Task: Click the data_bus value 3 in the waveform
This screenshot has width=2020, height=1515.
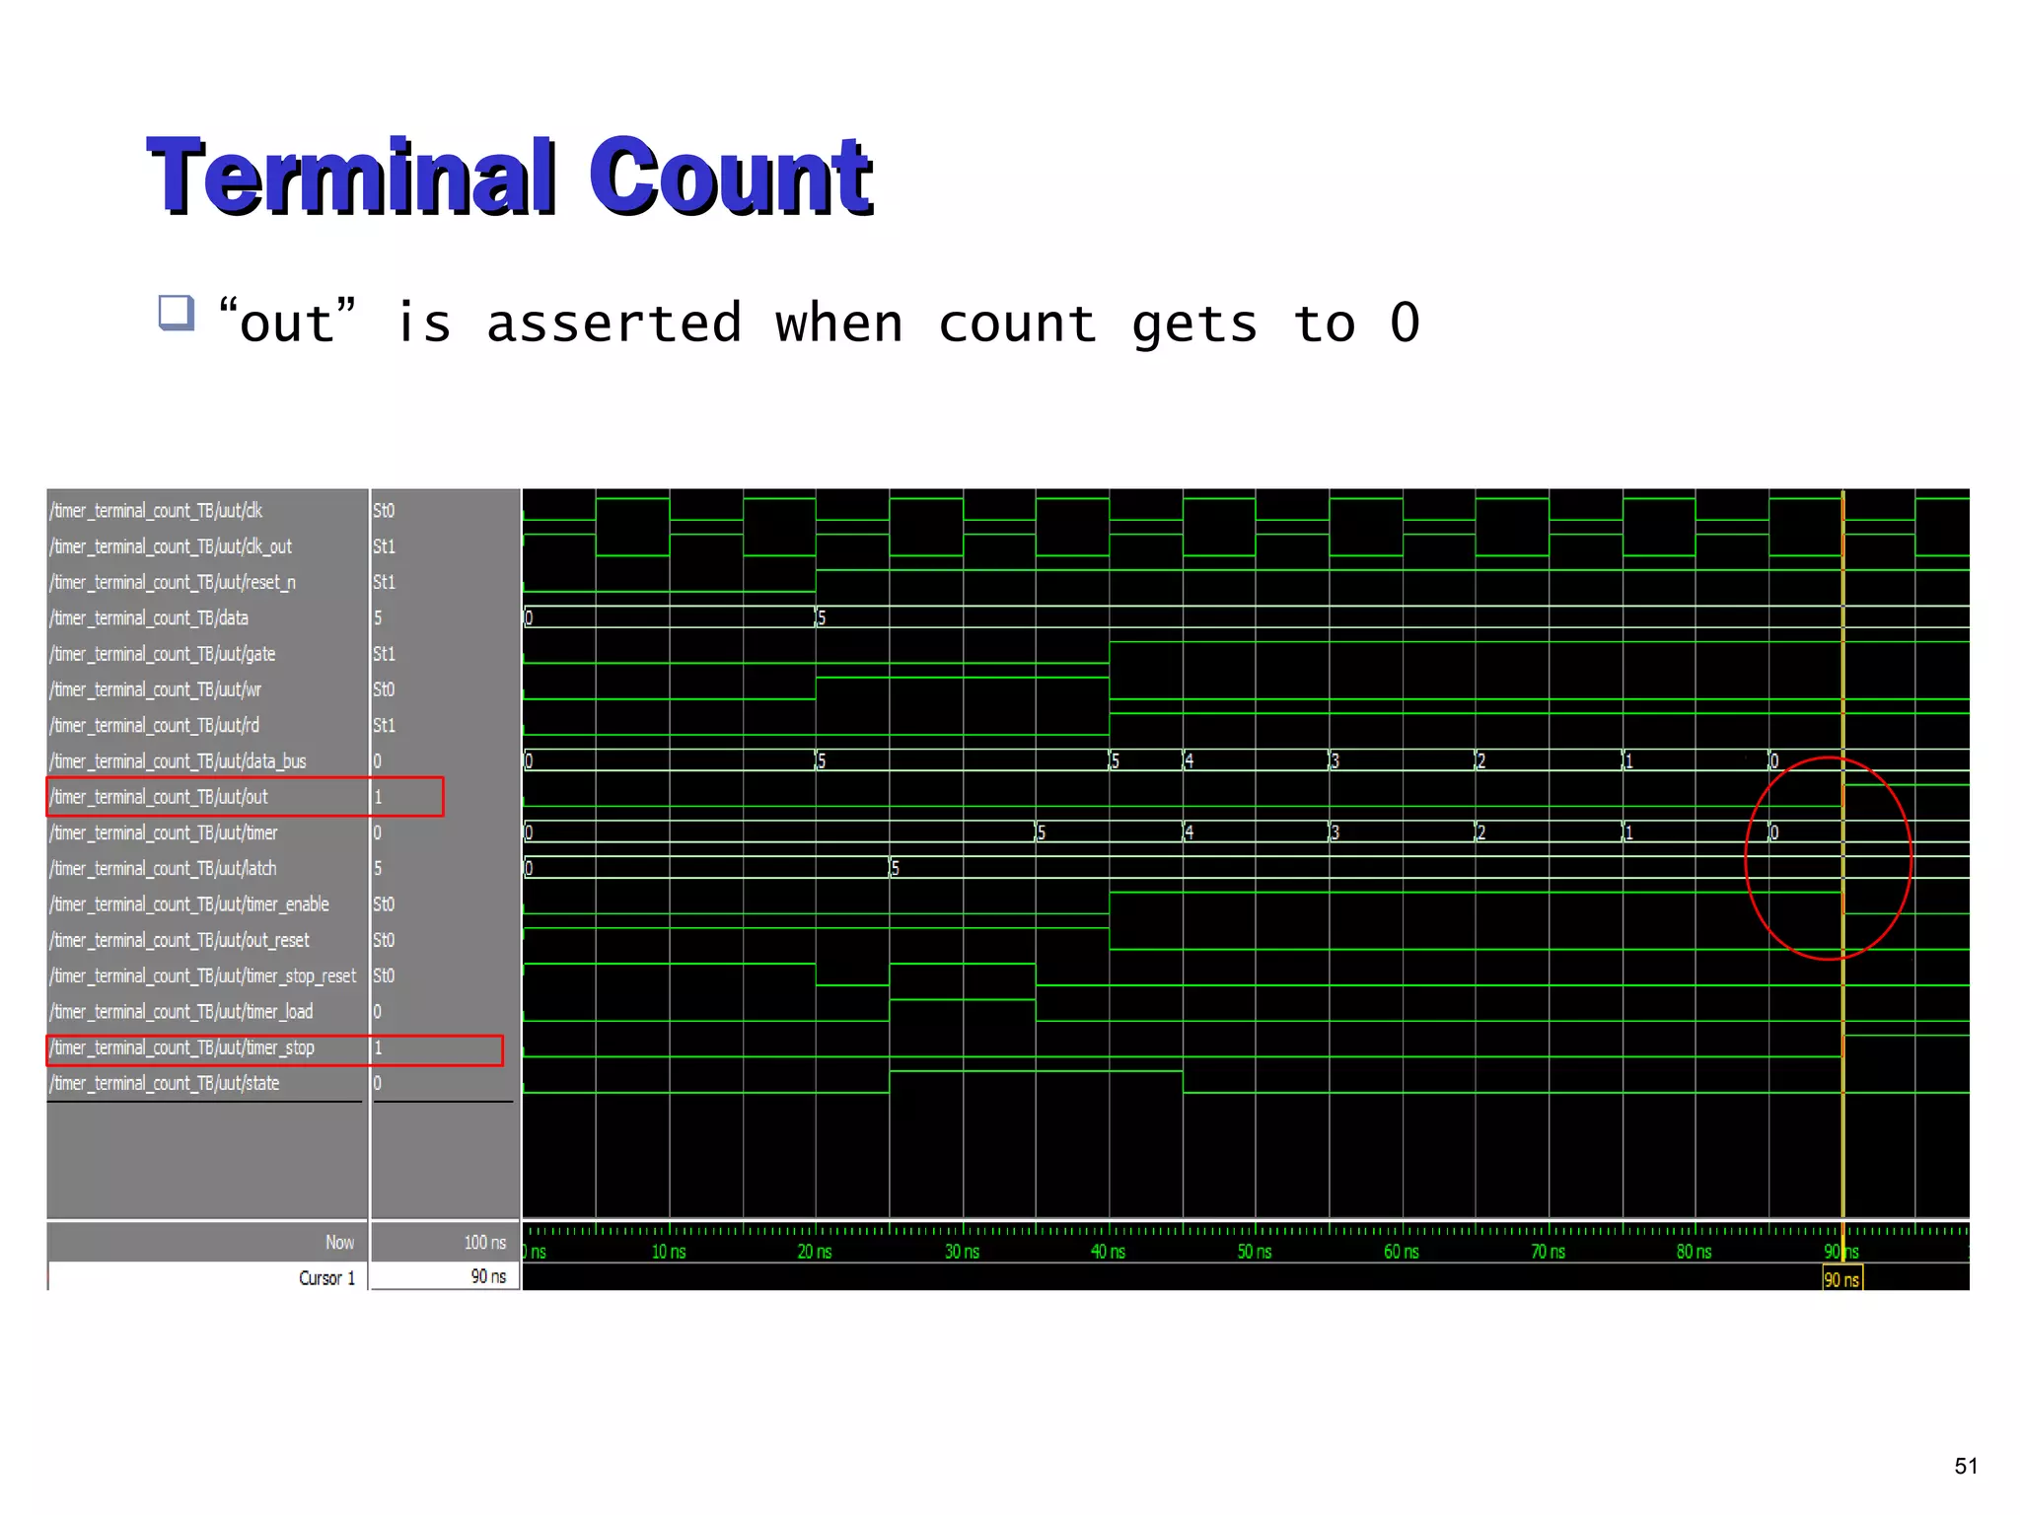Action: (x=1335, y=761)
